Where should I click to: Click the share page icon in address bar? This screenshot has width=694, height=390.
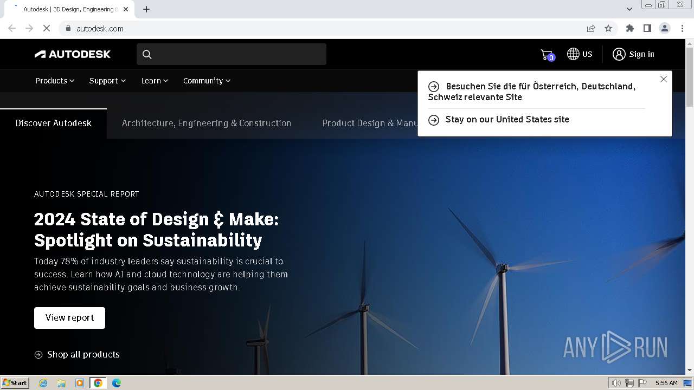591,28
